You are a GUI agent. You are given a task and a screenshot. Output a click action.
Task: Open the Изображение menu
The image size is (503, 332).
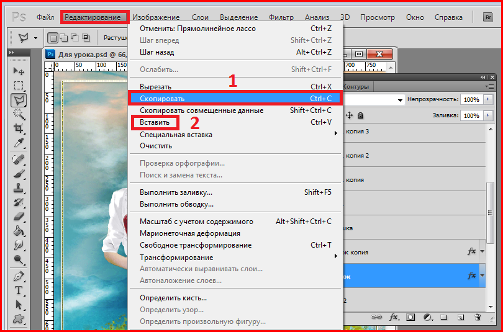pos(156,17)
